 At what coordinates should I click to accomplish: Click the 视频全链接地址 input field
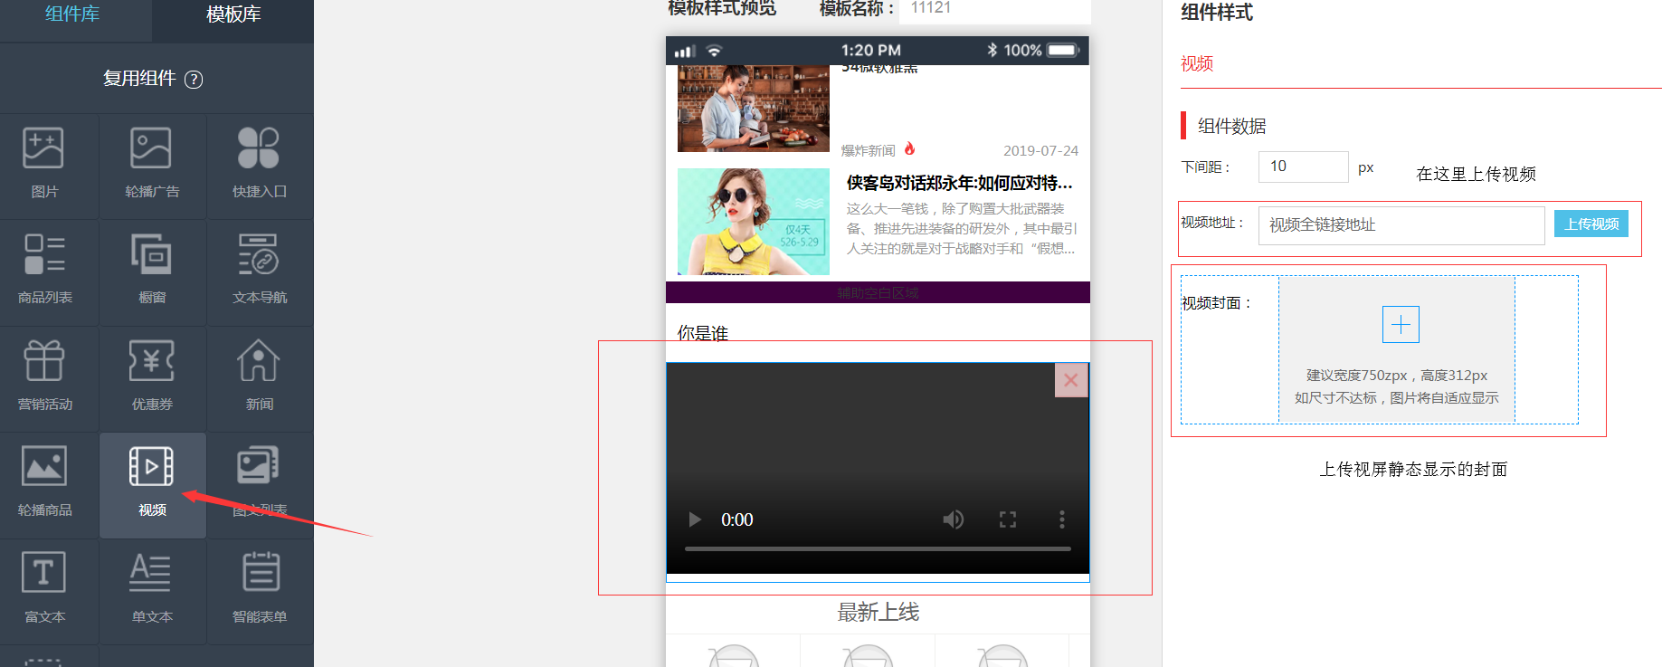tap(1401, 225)
